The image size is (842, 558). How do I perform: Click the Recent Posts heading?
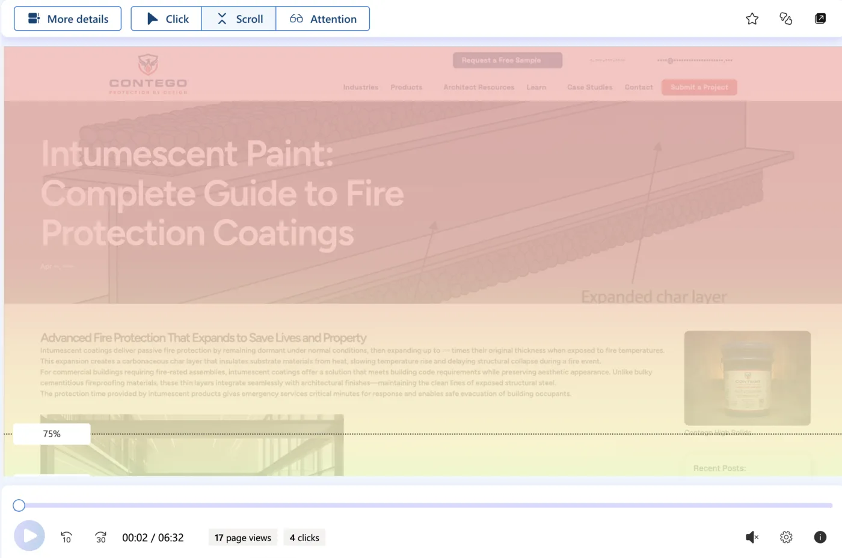719,468
